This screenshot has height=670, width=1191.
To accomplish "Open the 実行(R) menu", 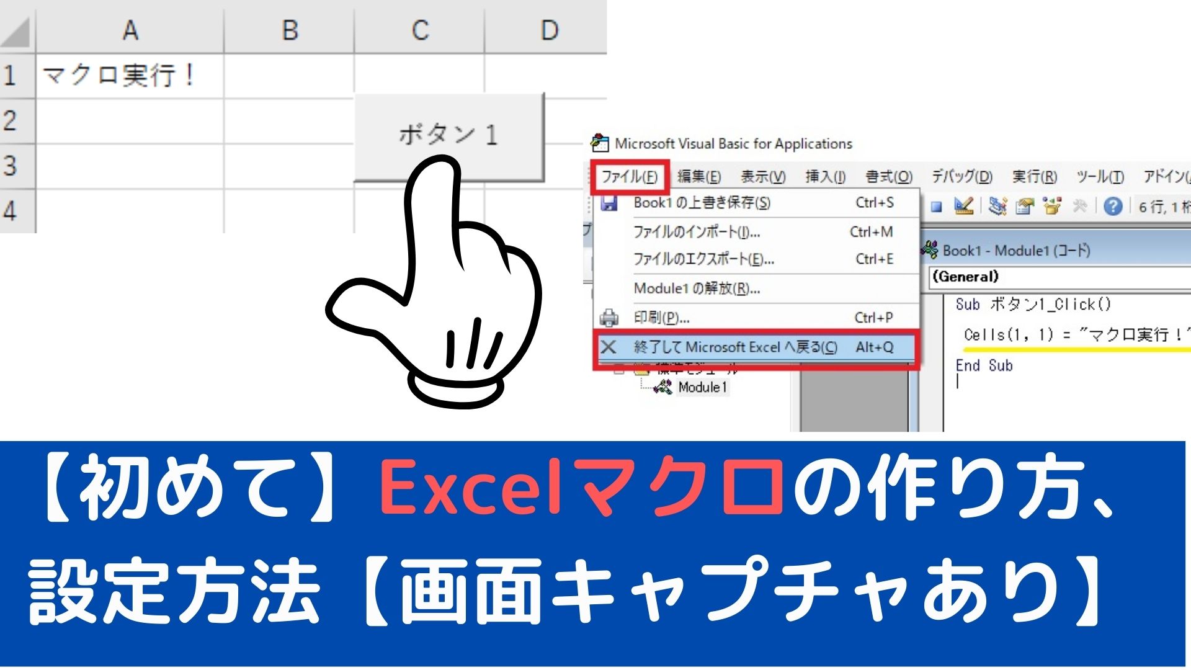I will pyautogui.click(x=1035, y=177).
